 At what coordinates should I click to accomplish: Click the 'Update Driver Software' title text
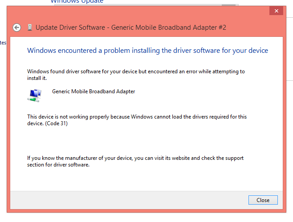point(70,28)
